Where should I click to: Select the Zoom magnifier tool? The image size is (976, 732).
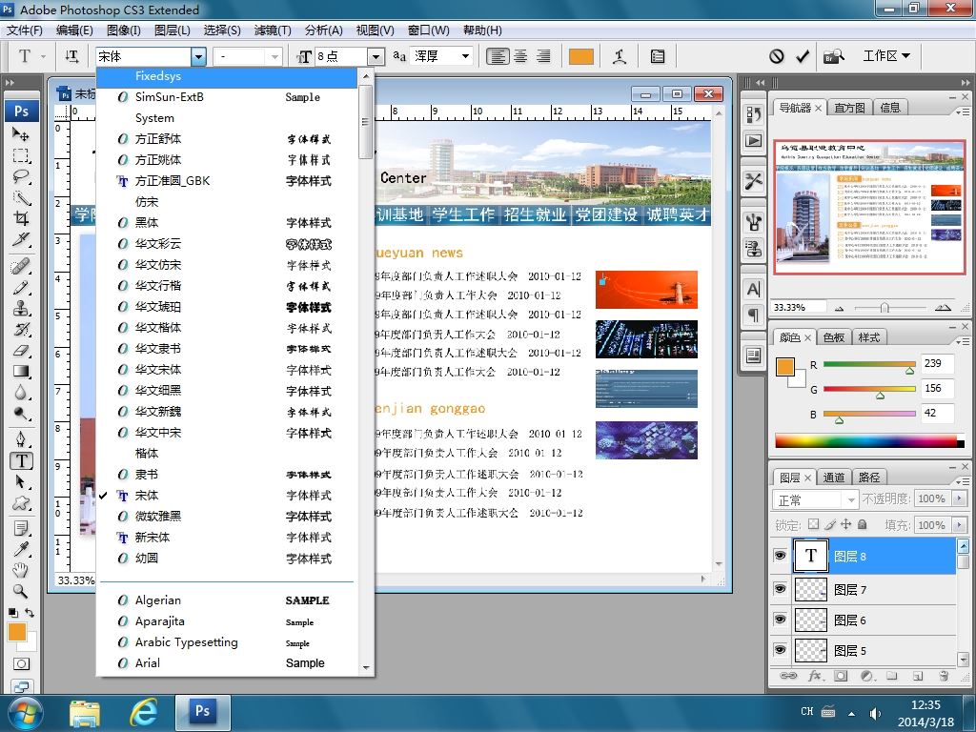21,591
